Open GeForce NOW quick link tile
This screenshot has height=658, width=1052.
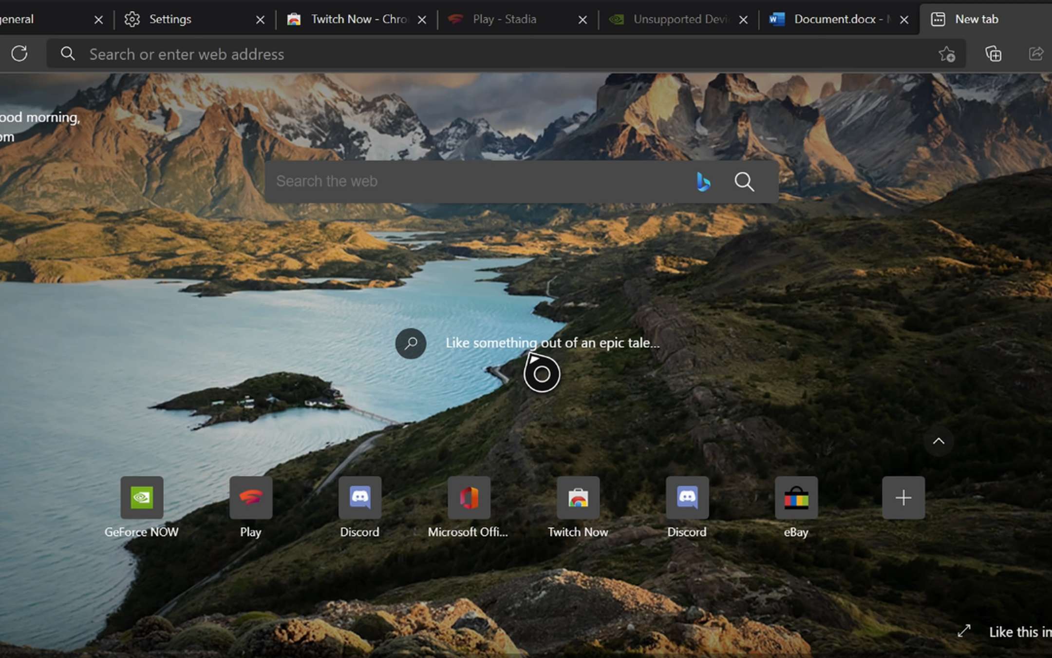click(x=142, y=498)
